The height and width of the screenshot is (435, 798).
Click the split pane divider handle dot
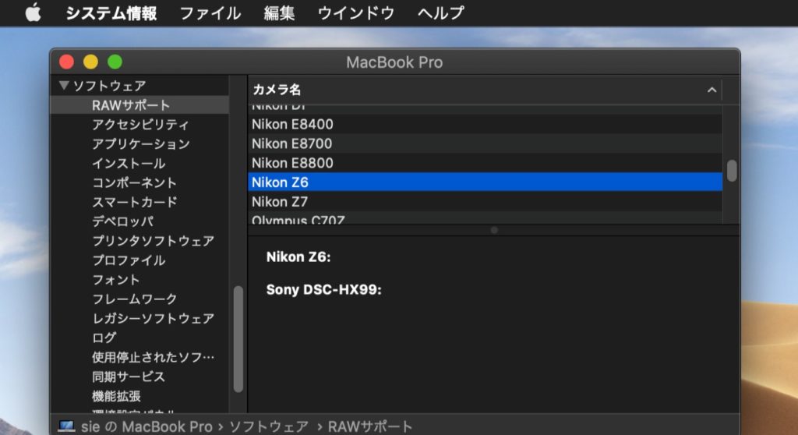[493, 230]
